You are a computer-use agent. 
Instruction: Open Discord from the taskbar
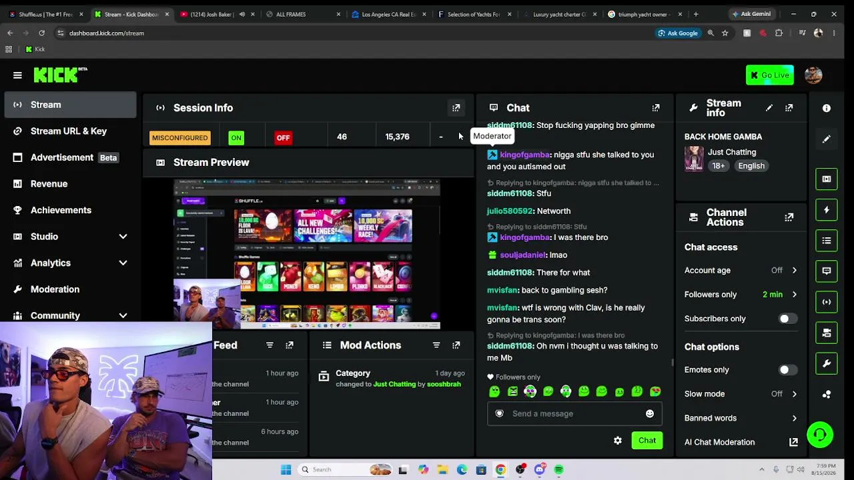click(540, 470)
